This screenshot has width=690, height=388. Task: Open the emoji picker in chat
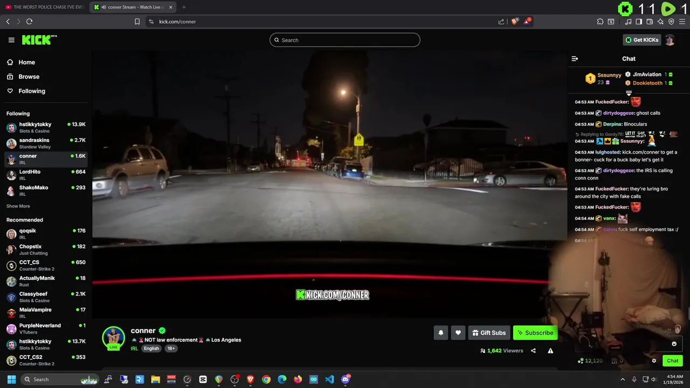click(674, 344)
